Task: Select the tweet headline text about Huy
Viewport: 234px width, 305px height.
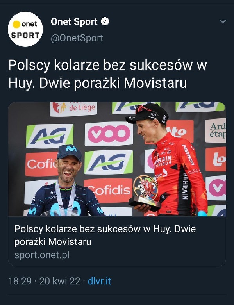Action: (x=107, y=74)
